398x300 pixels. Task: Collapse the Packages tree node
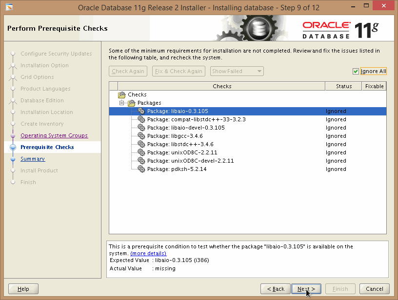[x=122, y=103]
